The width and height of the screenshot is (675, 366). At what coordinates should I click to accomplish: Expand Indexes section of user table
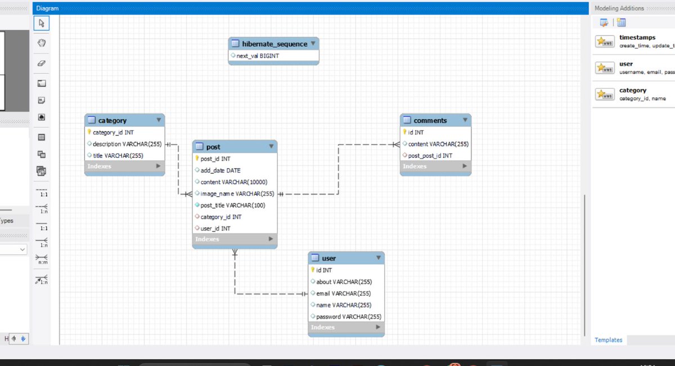(378, 328)
